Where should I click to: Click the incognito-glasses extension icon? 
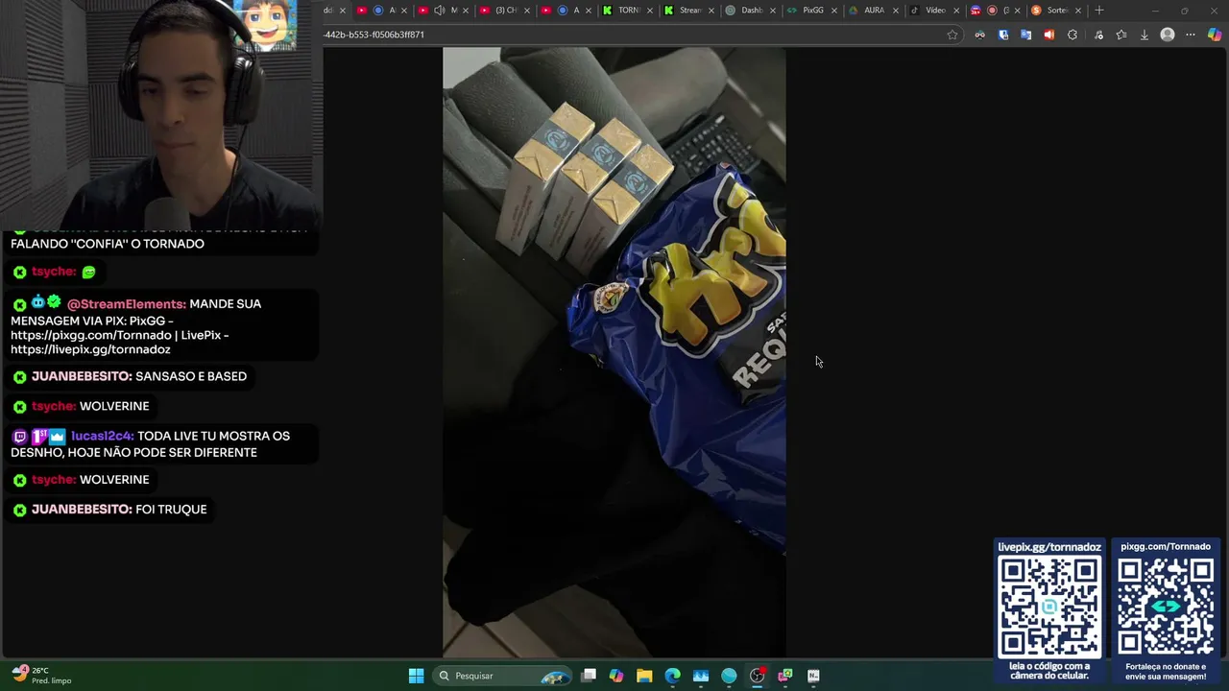coord(979,35)
